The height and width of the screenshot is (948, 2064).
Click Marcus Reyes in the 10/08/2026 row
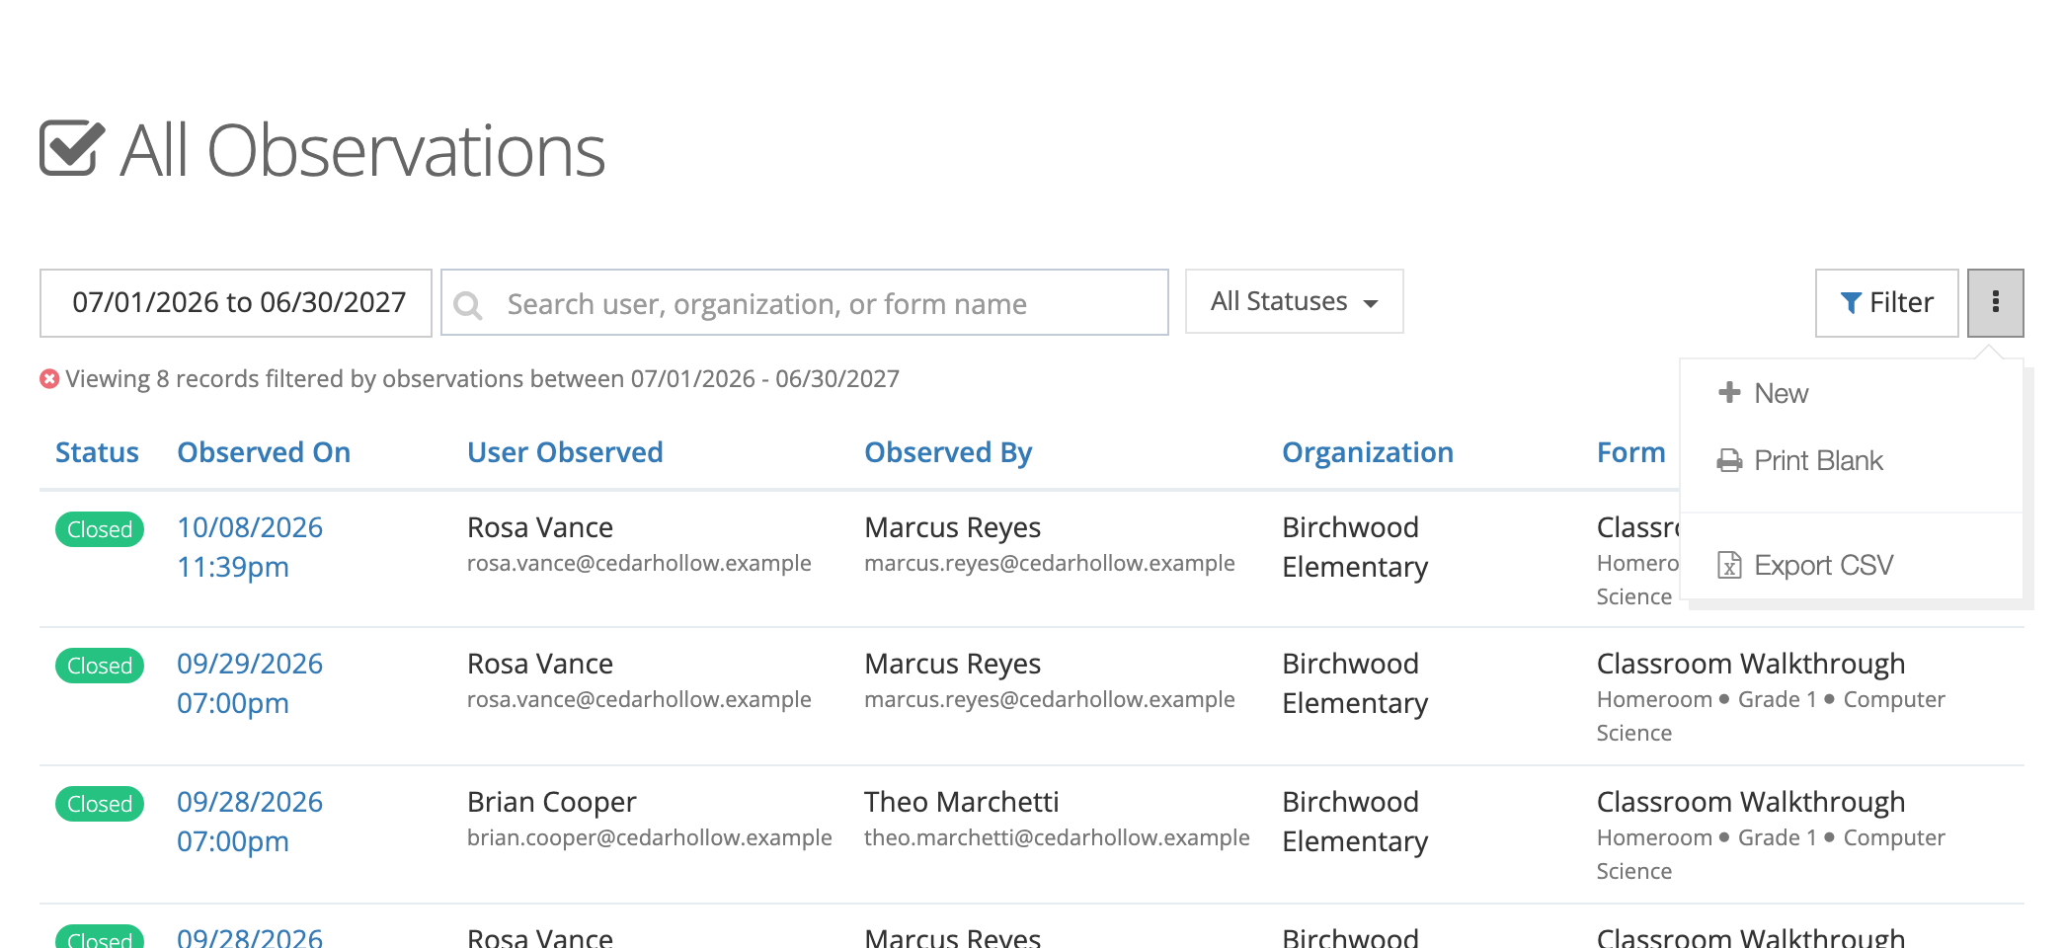click(x=953, y=527)
